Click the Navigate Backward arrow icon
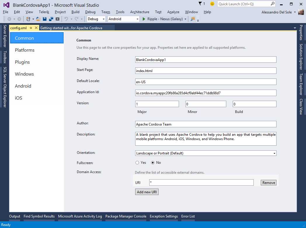Viewport: 306px width, 228px height. [9, 19]
